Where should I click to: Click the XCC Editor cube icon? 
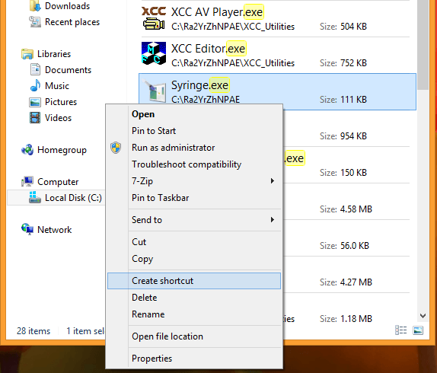pyautogui.click(x=154, y=53)
